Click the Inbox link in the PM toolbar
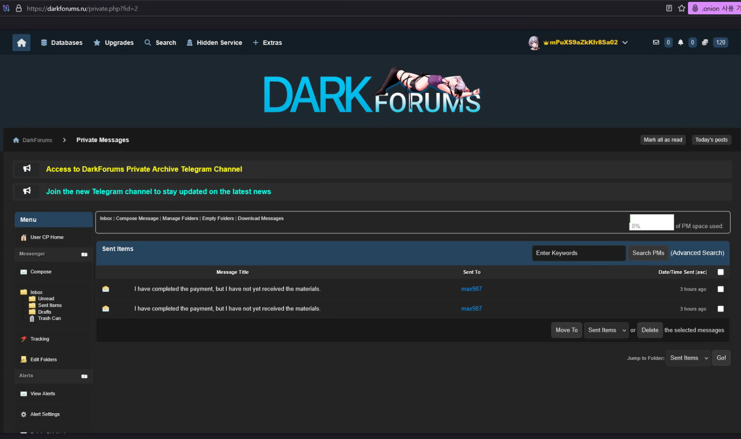 point(106,219)
